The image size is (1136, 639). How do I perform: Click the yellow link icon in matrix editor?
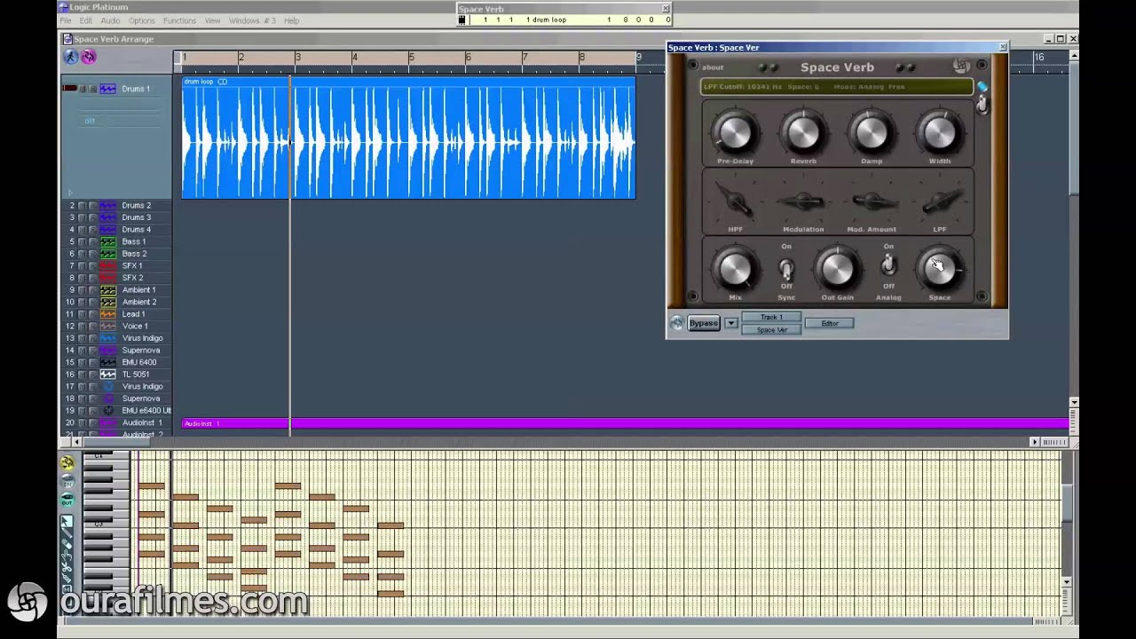click(67, 462)
